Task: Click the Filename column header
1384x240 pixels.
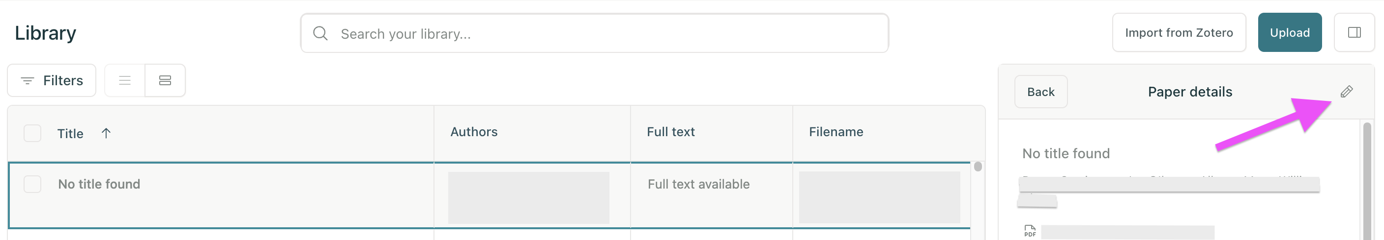Action: click(836, 132)
